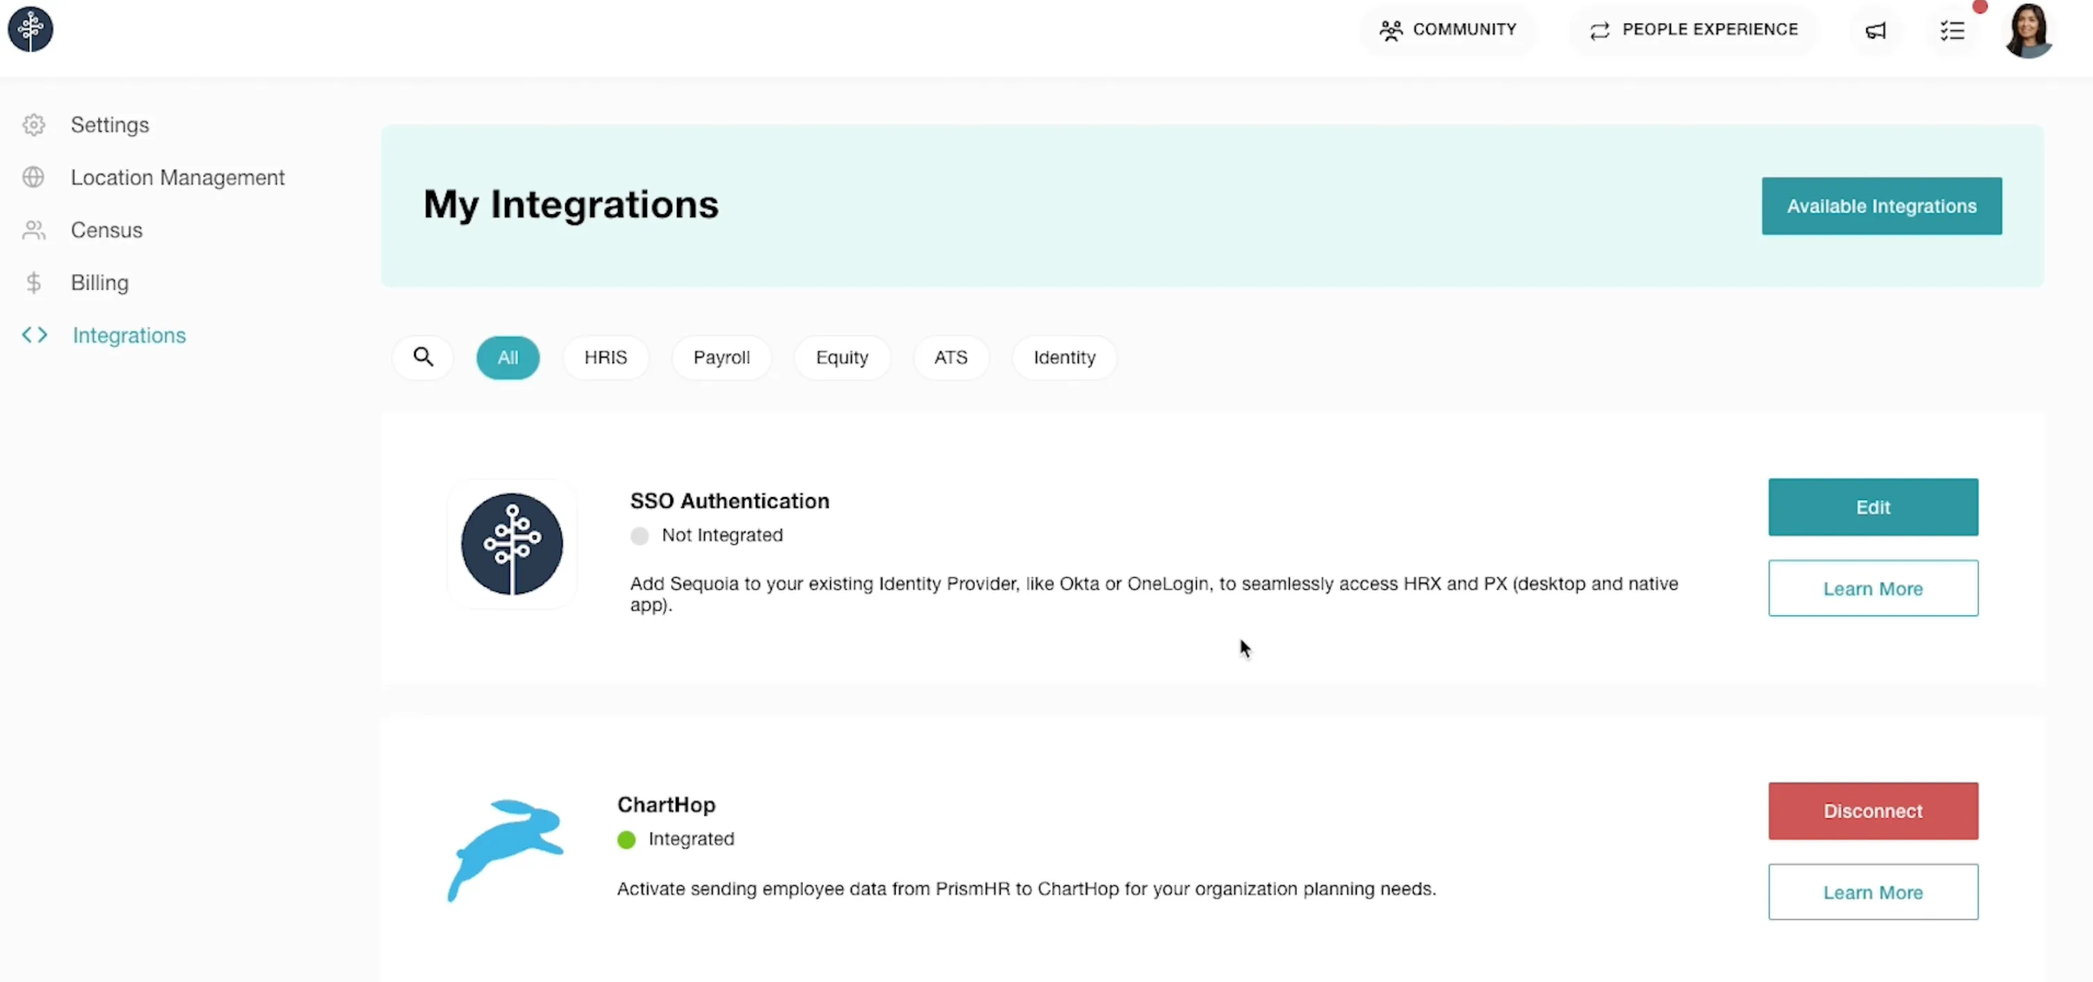This screenshot has height=982, width=2093.
Task: Click the Not Integrated status label
Action: [x=722, y=535]
